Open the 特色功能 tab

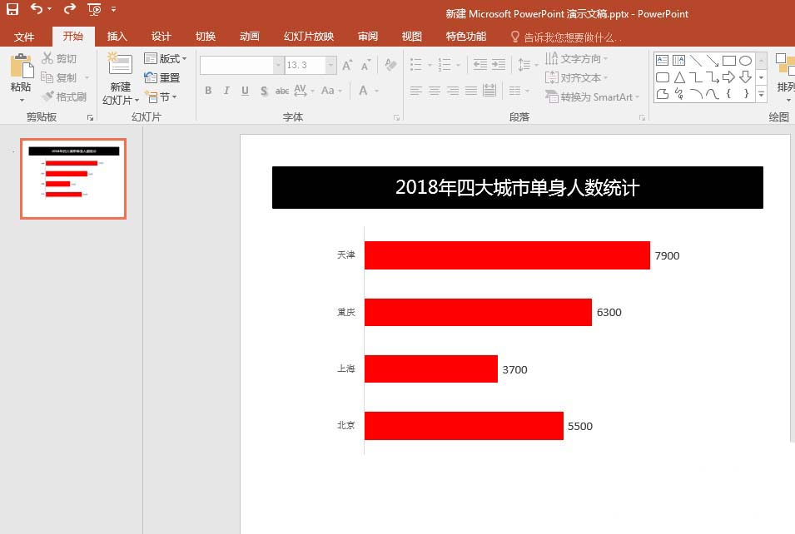coord(466,37)
